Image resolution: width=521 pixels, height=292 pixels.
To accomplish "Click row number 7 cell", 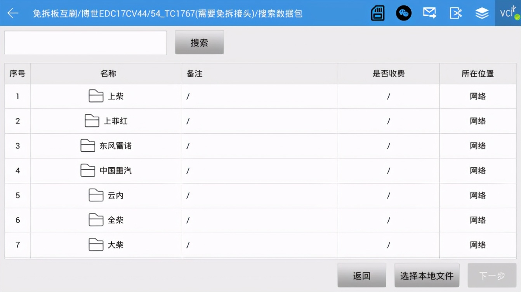I will coord(17,245).
